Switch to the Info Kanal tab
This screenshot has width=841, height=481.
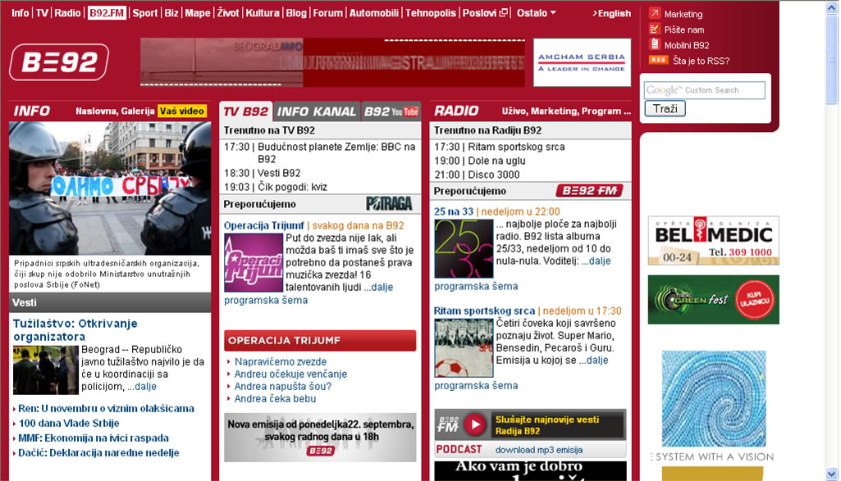click(316, 111)
